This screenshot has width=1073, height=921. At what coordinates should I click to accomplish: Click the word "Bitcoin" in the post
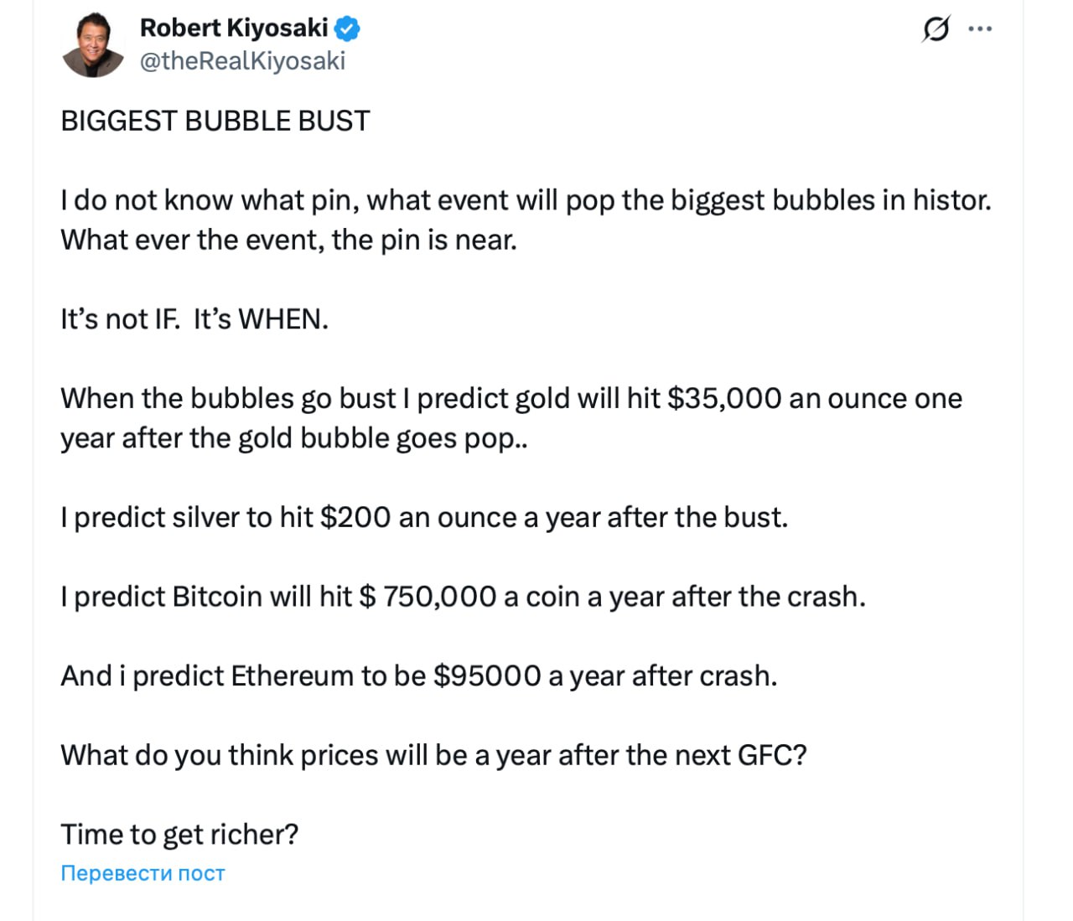(x=217, y=597)
